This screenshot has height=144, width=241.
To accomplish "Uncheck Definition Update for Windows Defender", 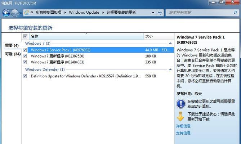I will (x=25, y=76).
